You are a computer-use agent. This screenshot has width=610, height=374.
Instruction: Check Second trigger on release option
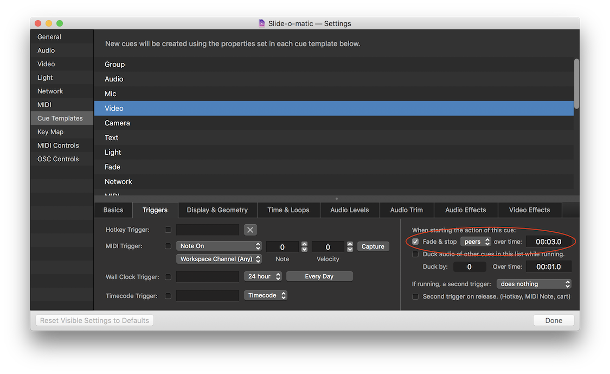click(x=415, y=296)
